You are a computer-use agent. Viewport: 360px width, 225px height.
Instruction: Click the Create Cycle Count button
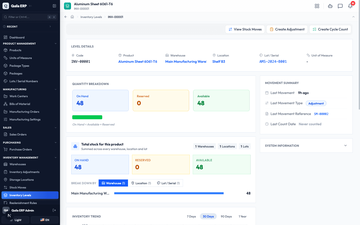click(330, 29)
